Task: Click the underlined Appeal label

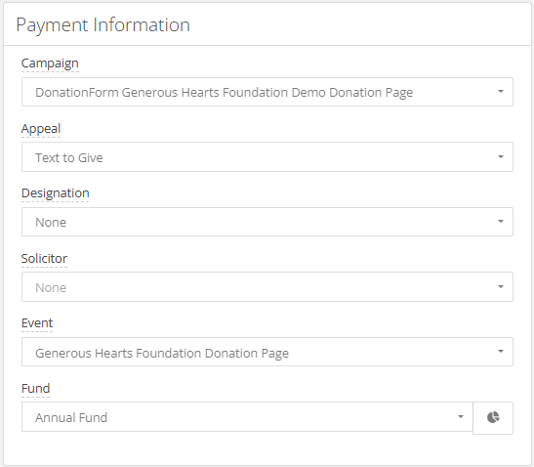Action: click(x=41, y=129)
